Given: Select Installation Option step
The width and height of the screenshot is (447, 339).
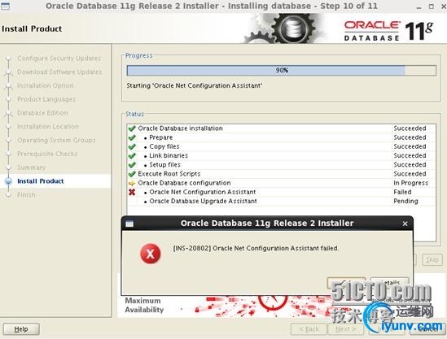Looking at the screenshot, I should (x=46, y=85).
